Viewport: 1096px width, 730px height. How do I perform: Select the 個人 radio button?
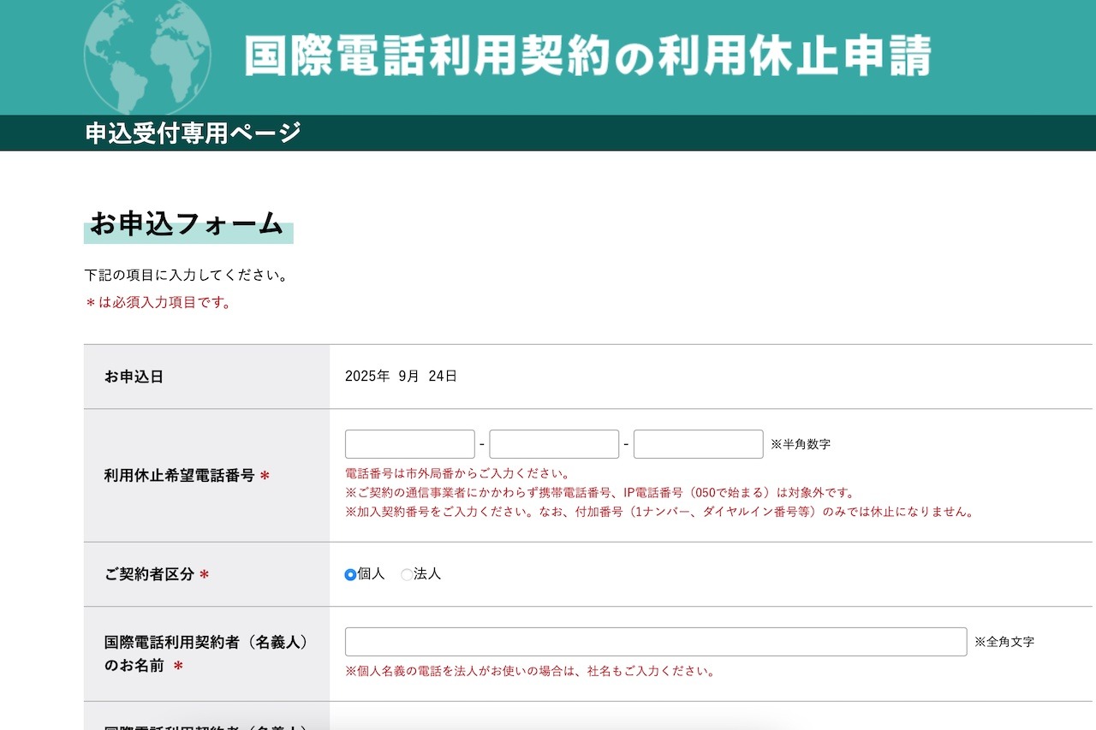click(350, 575)
